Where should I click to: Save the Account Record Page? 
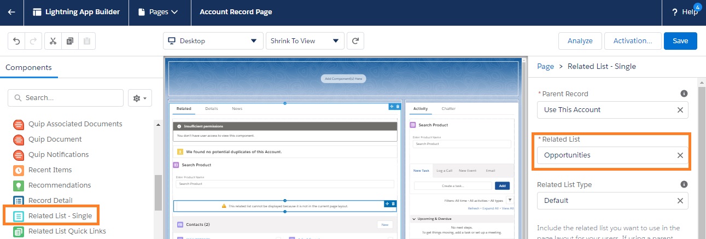point(680,41)
